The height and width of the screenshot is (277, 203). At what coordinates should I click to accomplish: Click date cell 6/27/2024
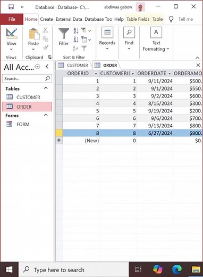click(155, 133)
